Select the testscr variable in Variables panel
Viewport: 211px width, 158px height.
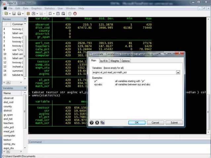coord(8,140)
